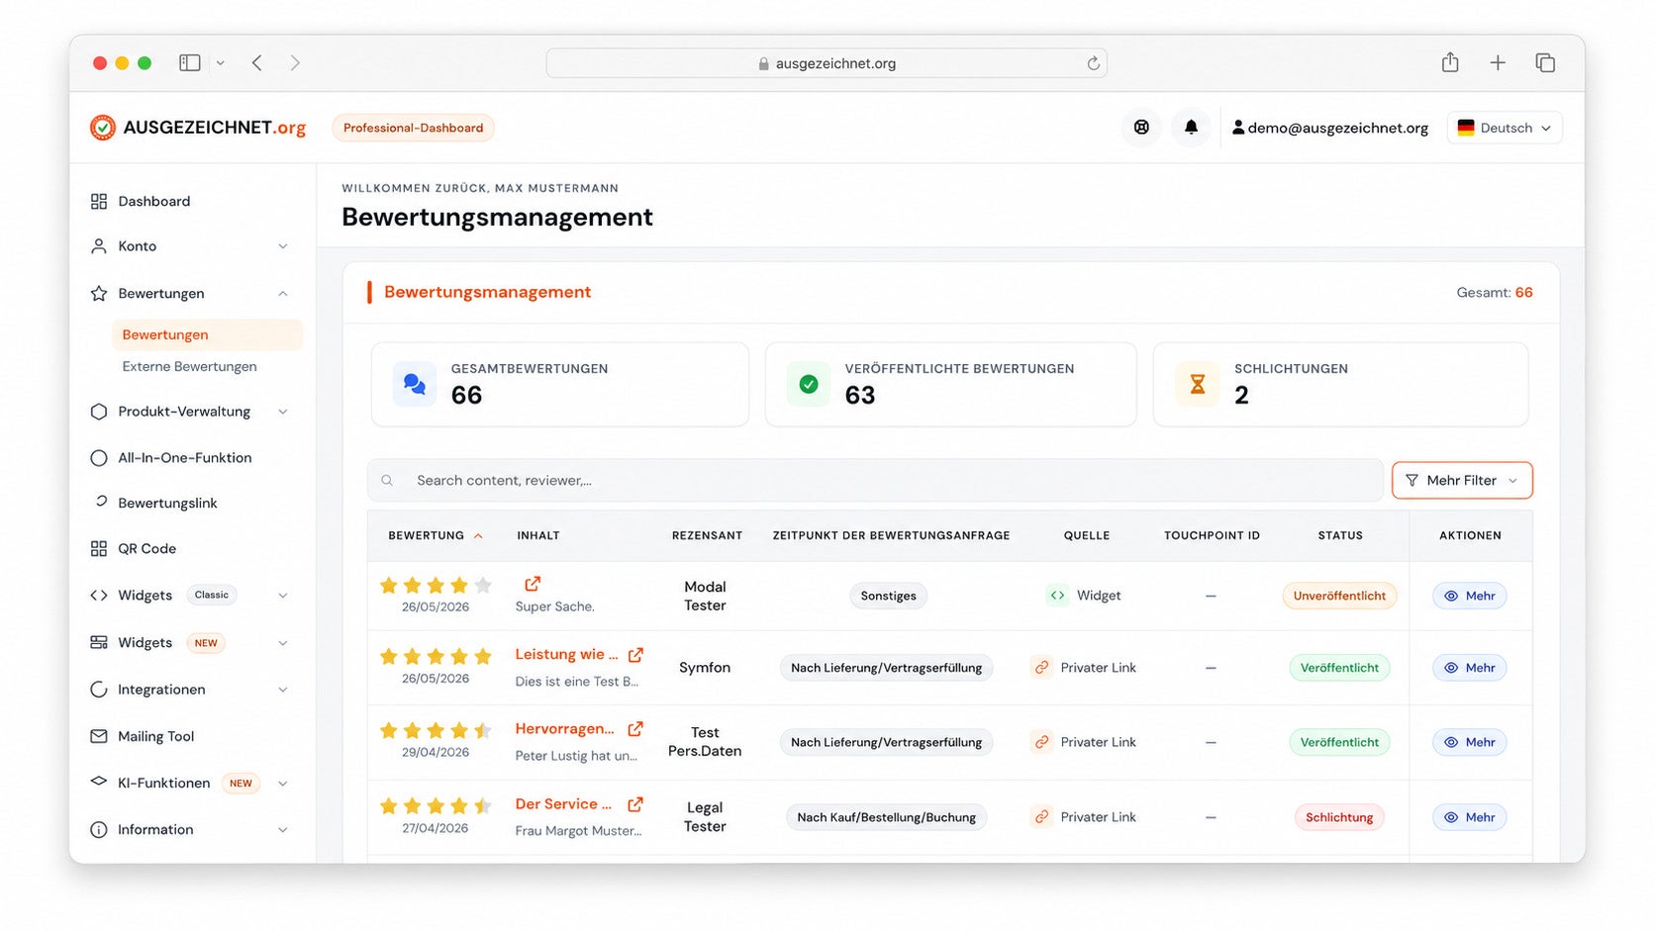
Task: Collapse the Bewertungen menu chevron
Action: coord(282,294)
